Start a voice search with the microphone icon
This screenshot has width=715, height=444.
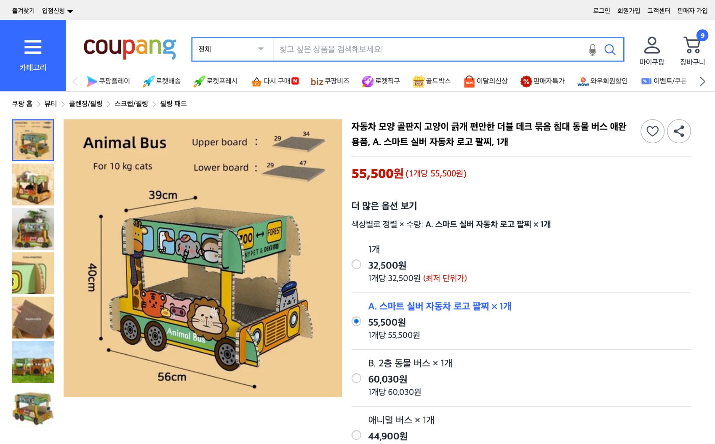593,49
